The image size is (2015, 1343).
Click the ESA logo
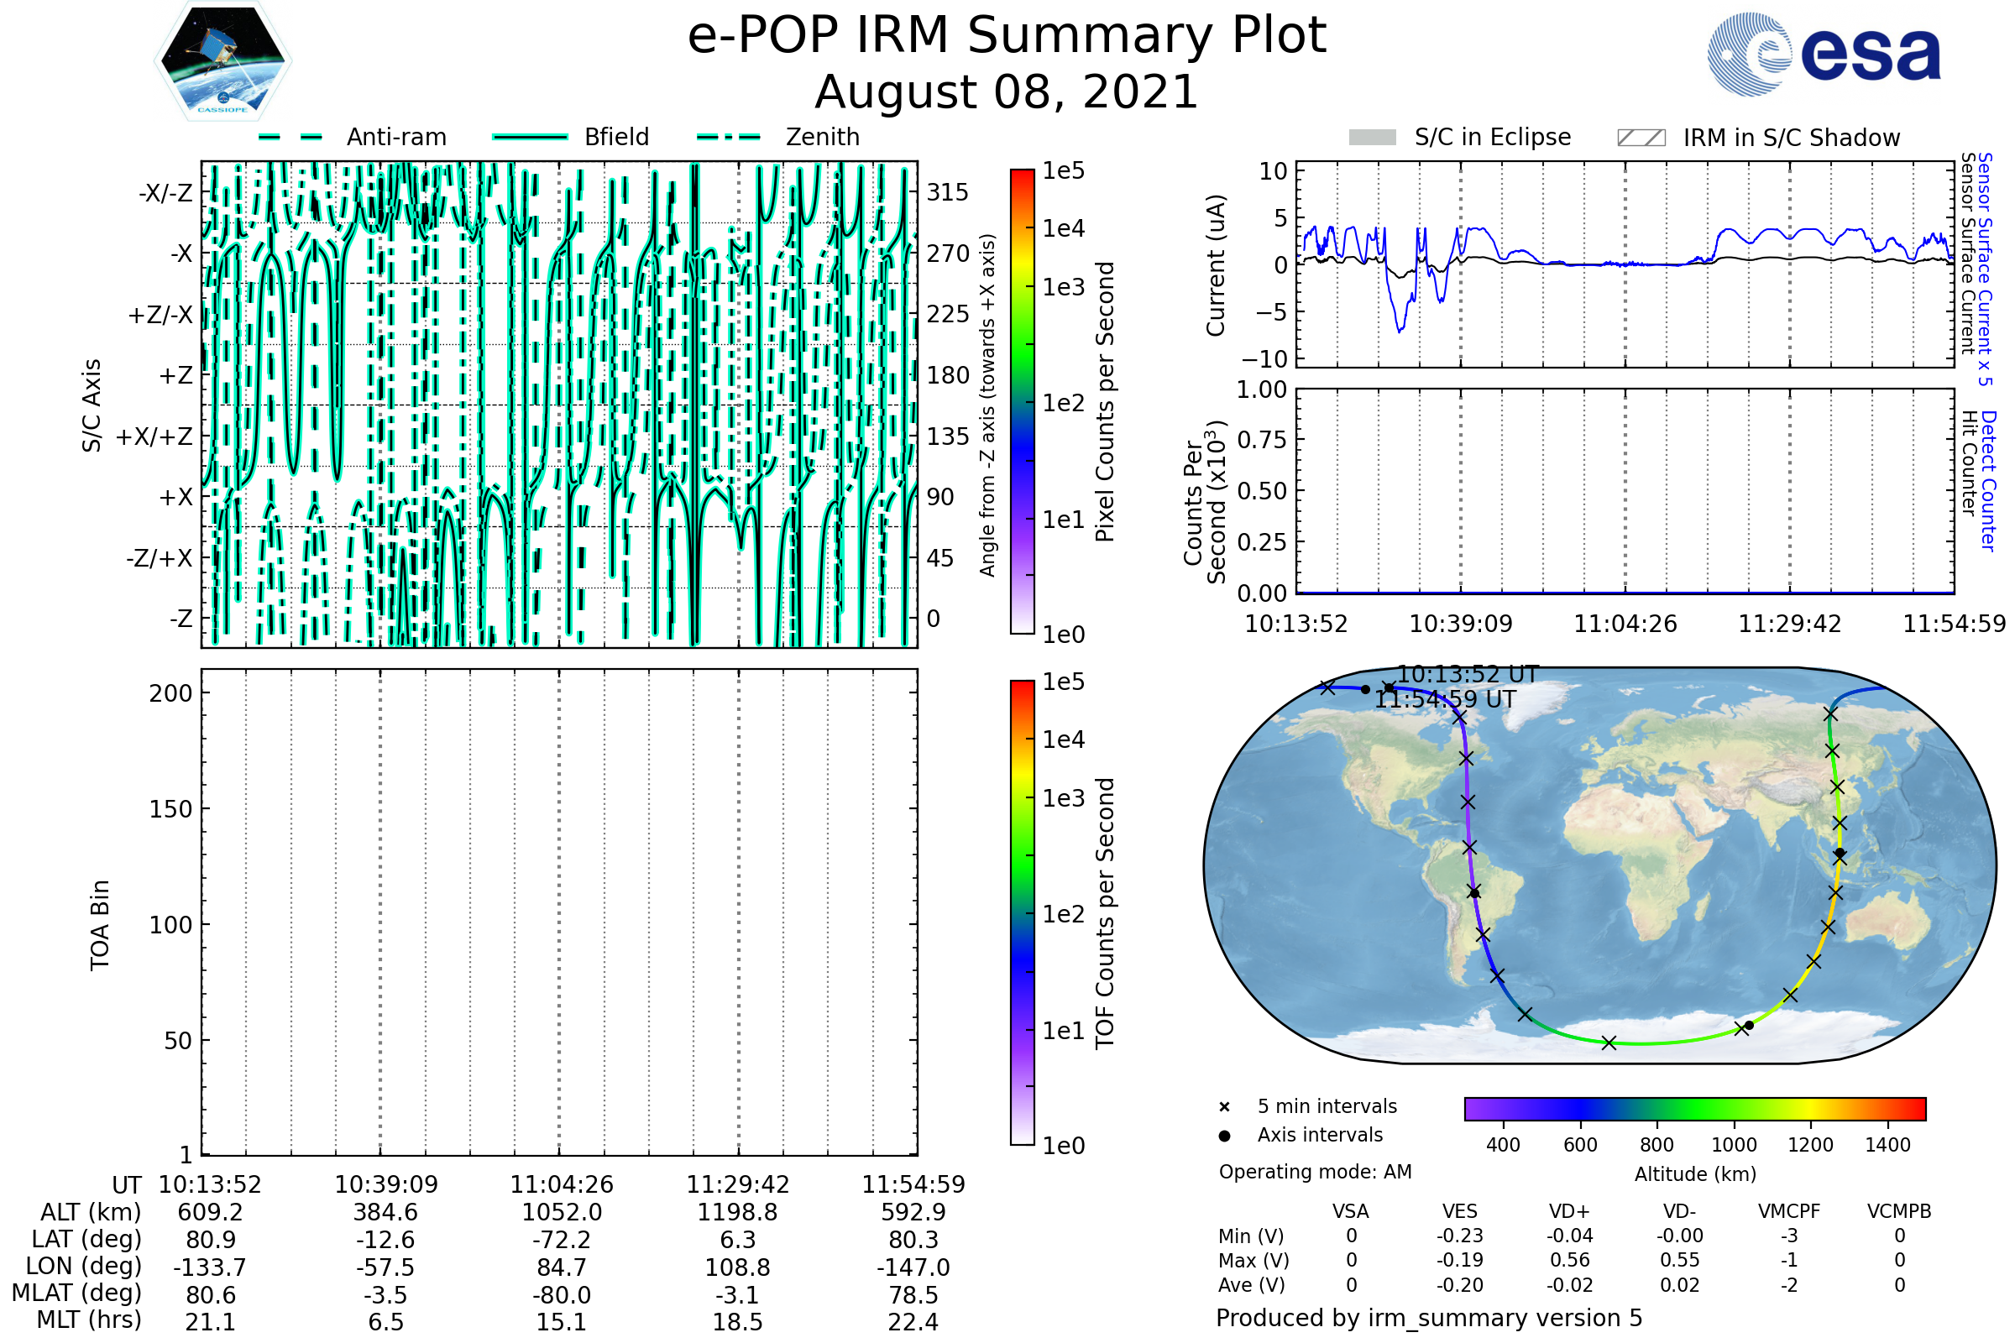(x=1823, y=55)
